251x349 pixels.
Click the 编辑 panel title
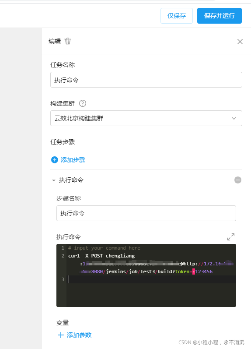tap(55, 41)
